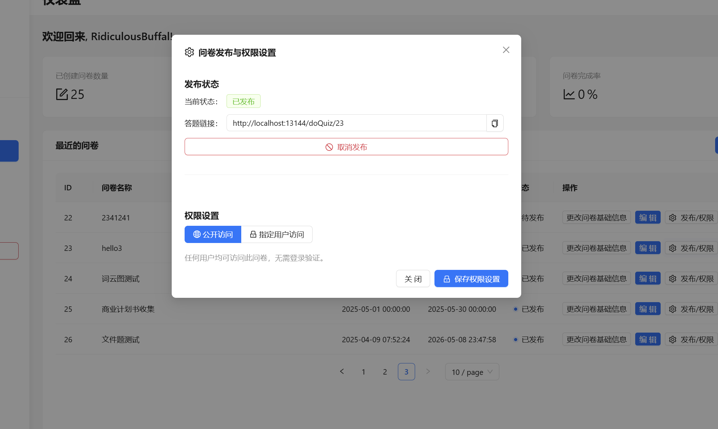Click 更改问卷基础信息 for quiz 24

point(596,279)
